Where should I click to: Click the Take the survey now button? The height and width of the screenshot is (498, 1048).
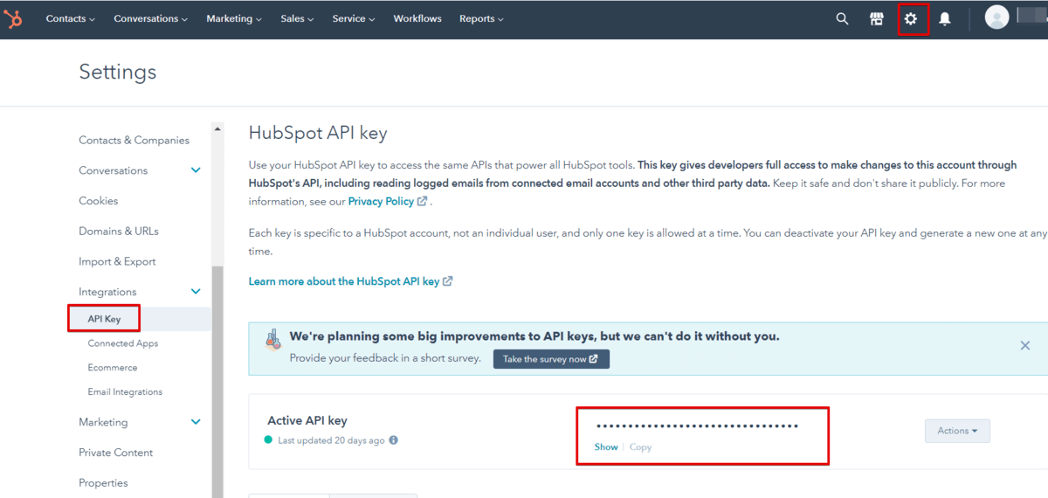[551, 359]
